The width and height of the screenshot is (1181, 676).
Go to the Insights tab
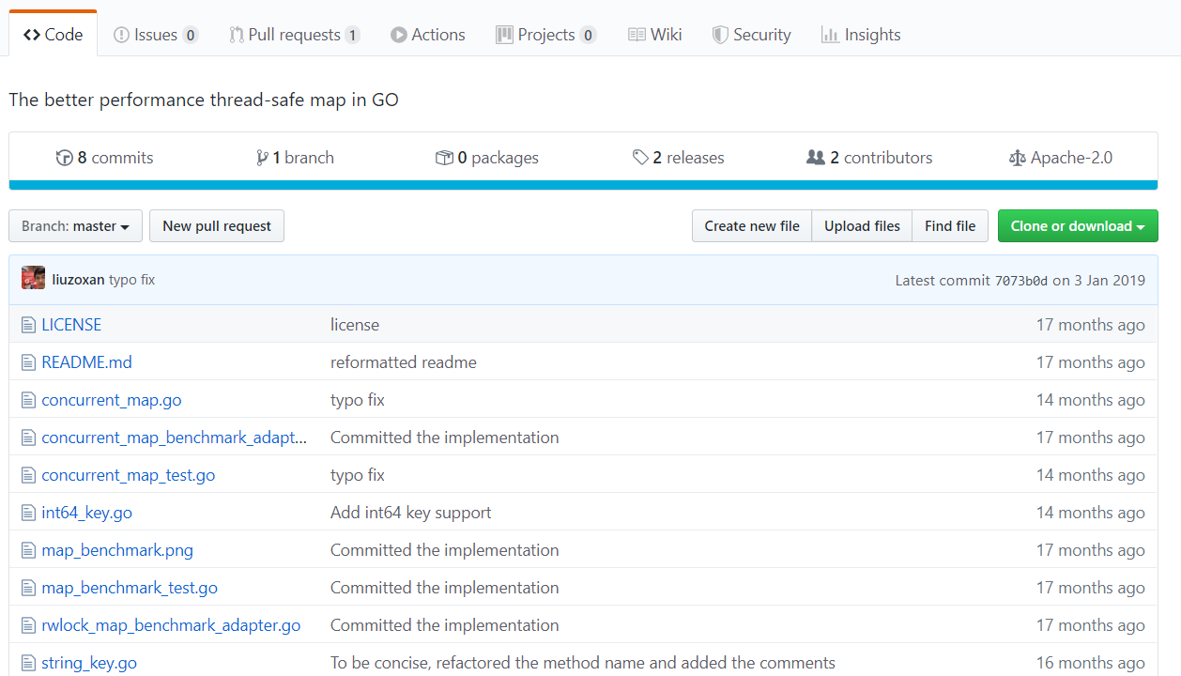tap(861, 35)
